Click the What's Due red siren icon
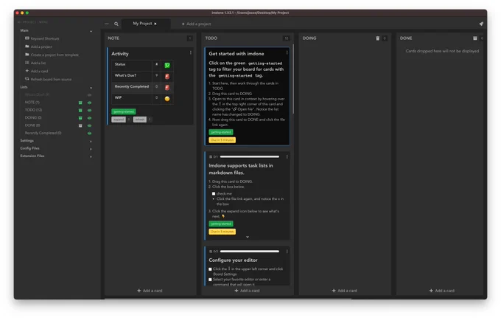The height and width of the screenshot is (318, 501). (167, 77)
